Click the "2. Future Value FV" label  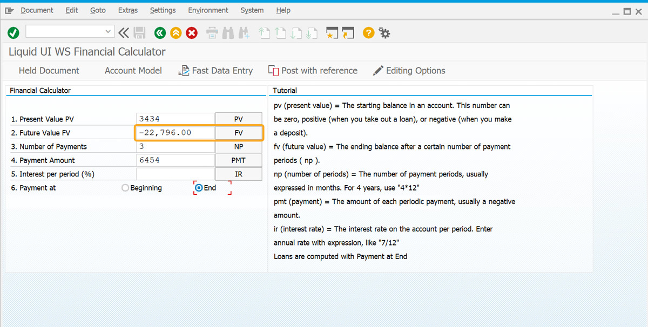[x=40, y=133]
